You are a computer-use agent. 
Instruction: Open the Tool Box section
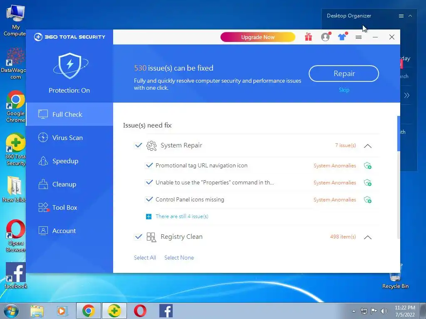tap(69, 208)
